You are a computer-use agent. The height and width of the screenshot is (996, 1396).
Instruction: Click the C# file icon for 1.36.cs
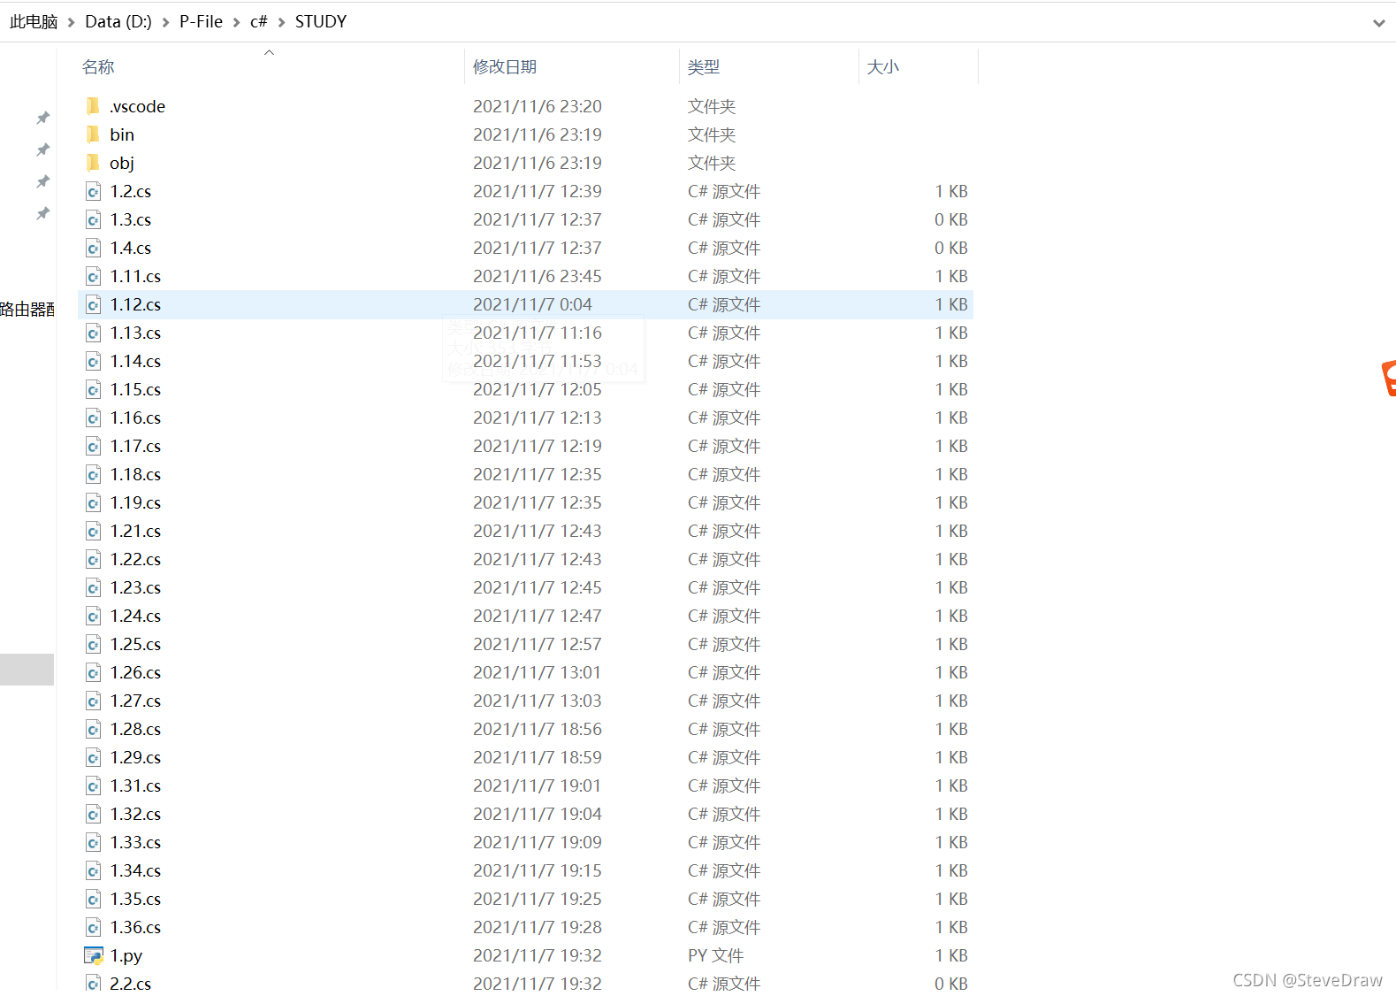coord(93,927)
